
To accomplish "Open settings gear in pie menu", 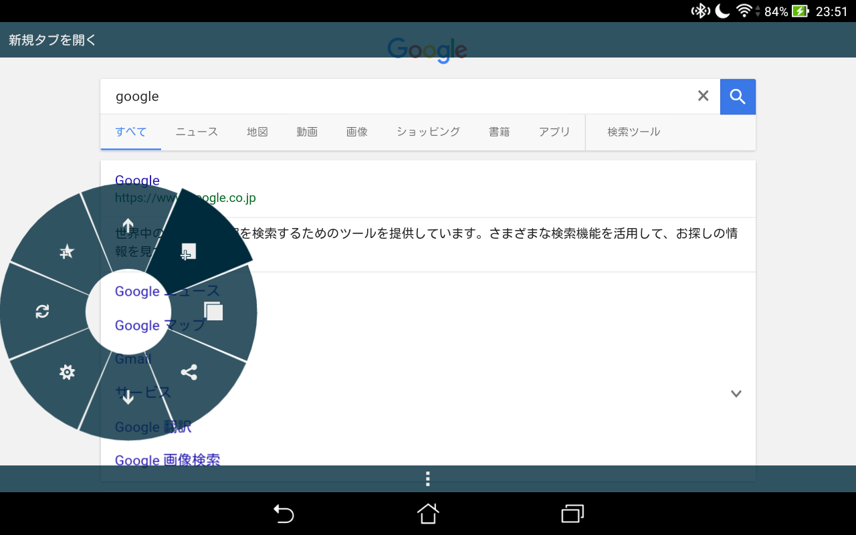I will point(67,372).
